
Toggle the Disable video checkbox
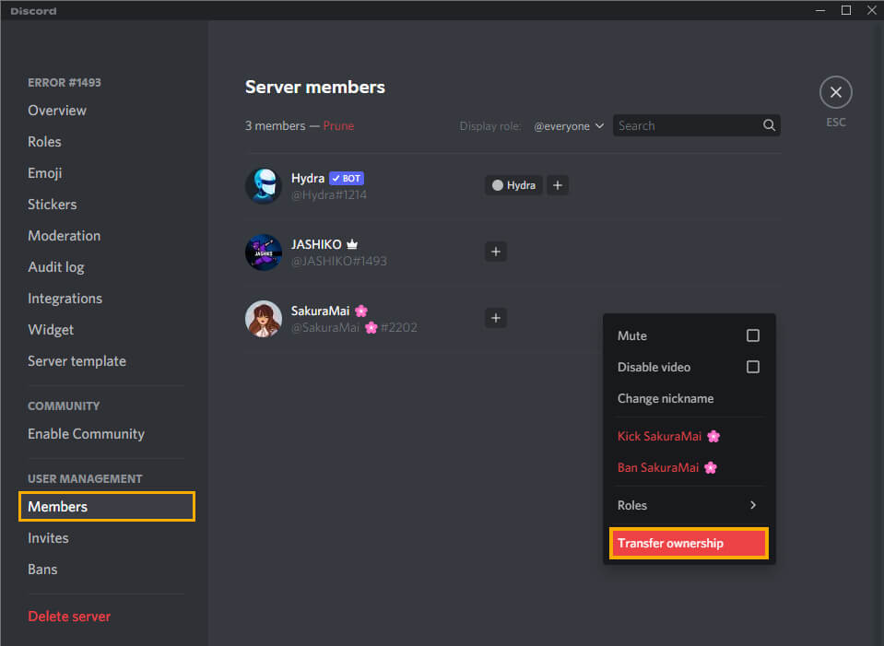point(752,367)
